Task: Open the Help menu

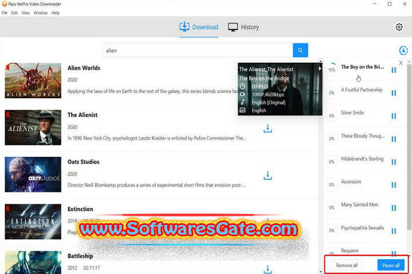Action: point(55,13)
